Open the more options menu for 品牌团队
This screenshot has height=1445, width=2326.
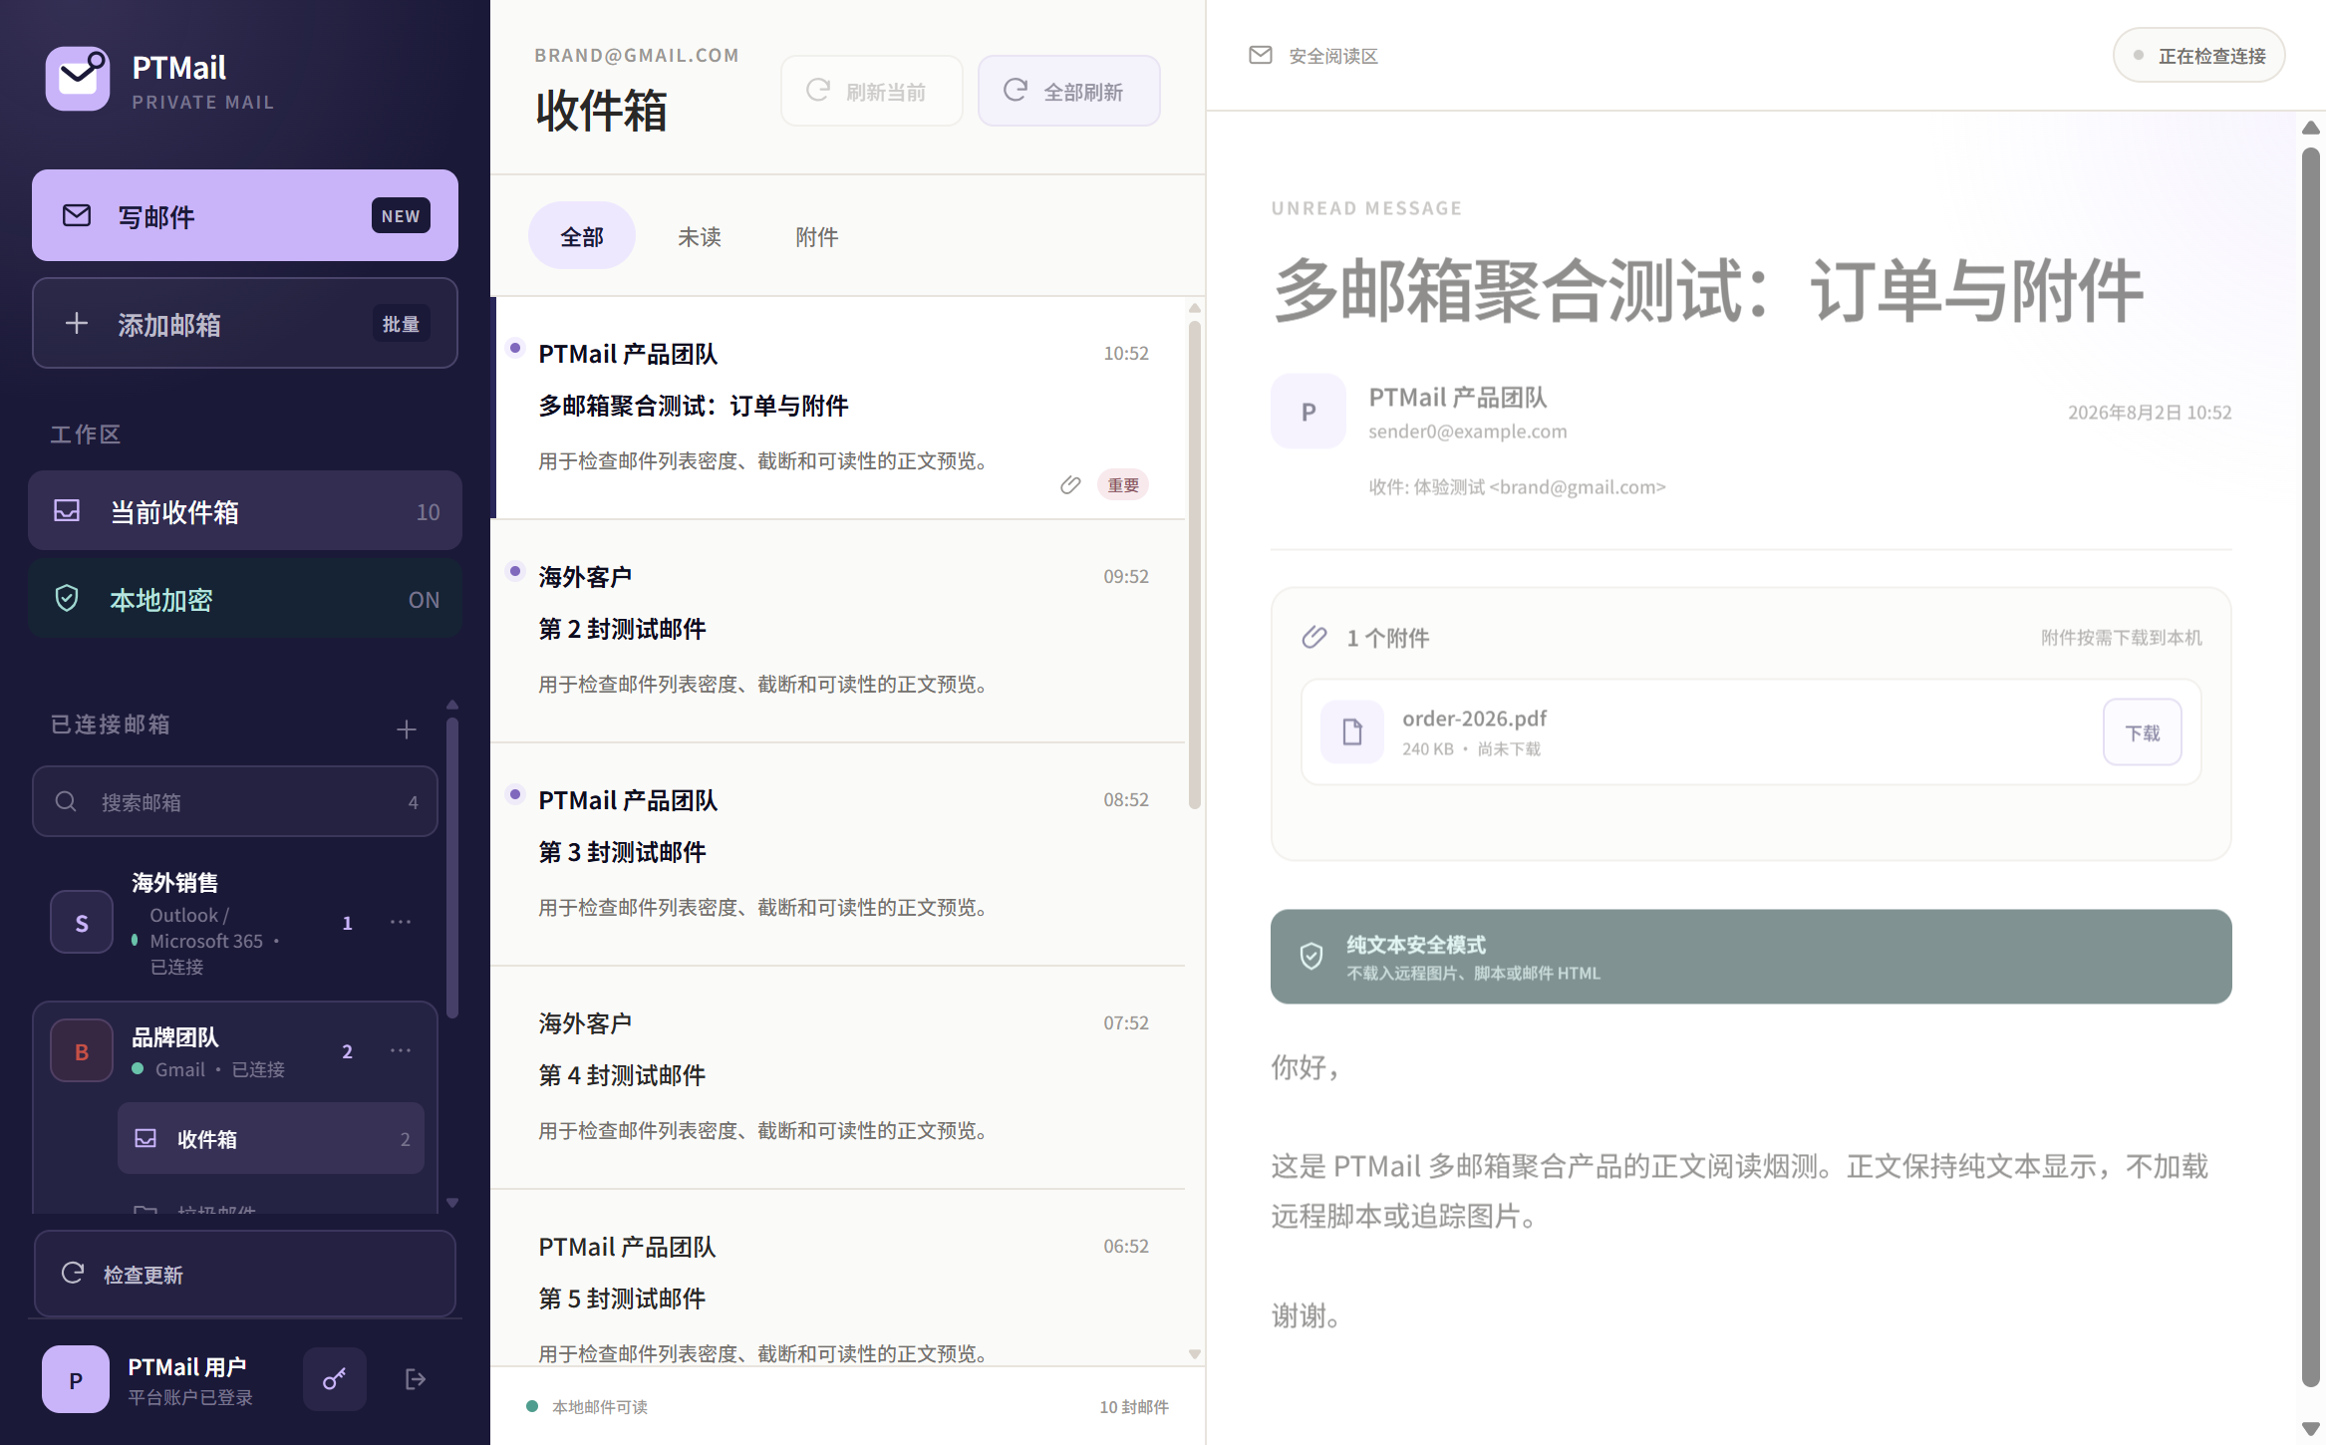coord(401,1050)
